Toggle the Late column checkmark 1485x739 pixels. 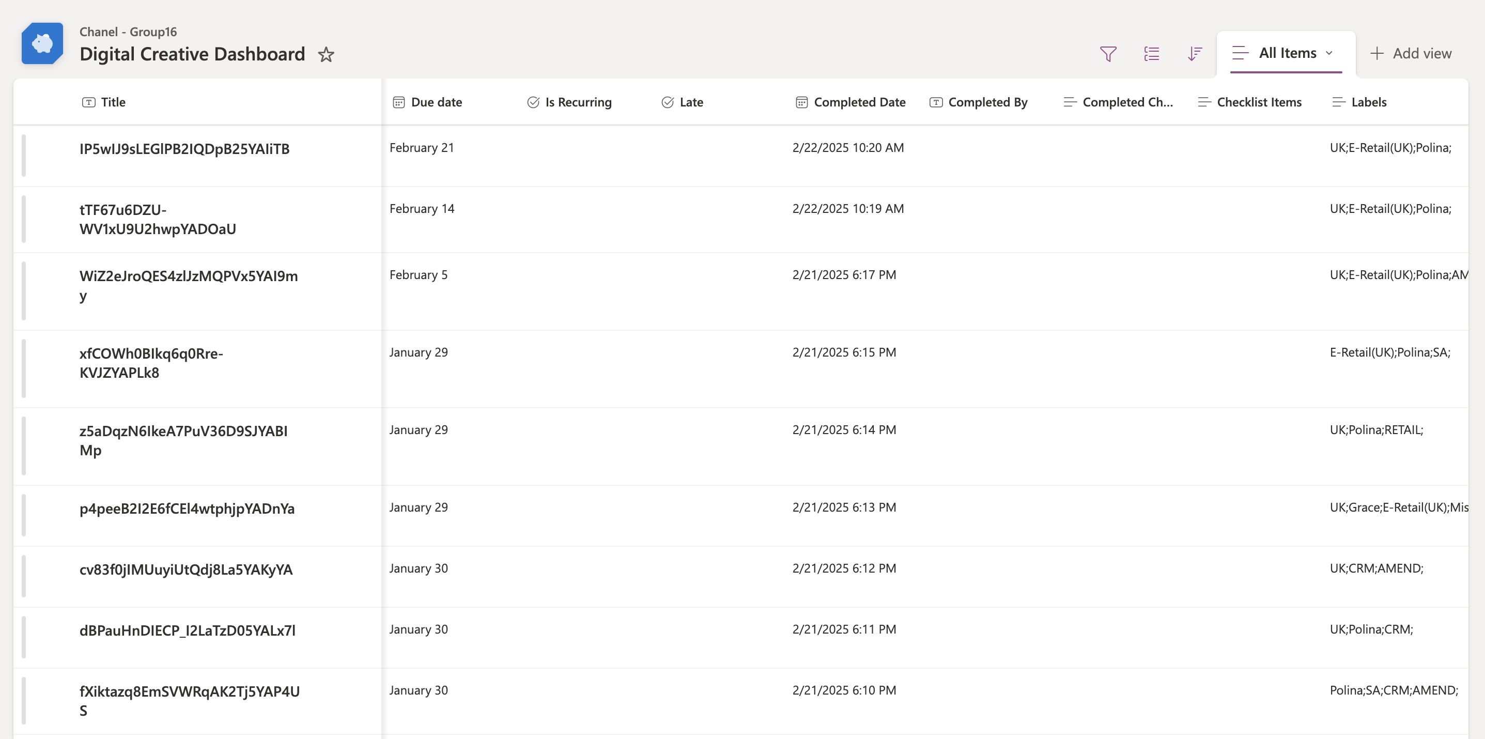pyautogui.click(x=668, y=102)
